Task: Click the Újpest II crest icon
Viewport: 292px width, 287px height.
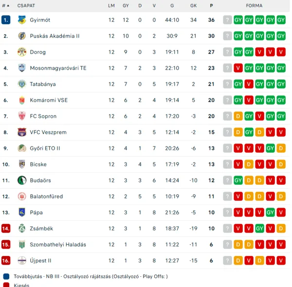Action: pyautogui.click(x=21, y=261)
